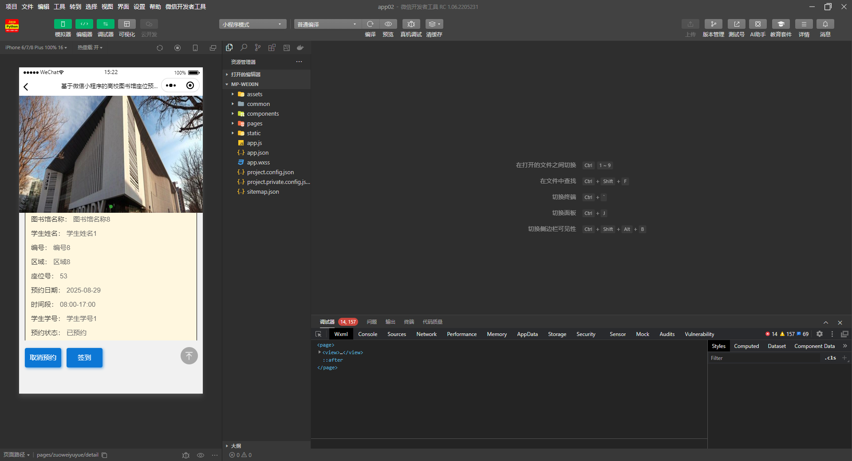Toggle the editor panel button

coord(84,24)
